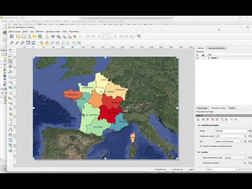Open the zoom level 66.7% dropdown

(x=222, y=169)
